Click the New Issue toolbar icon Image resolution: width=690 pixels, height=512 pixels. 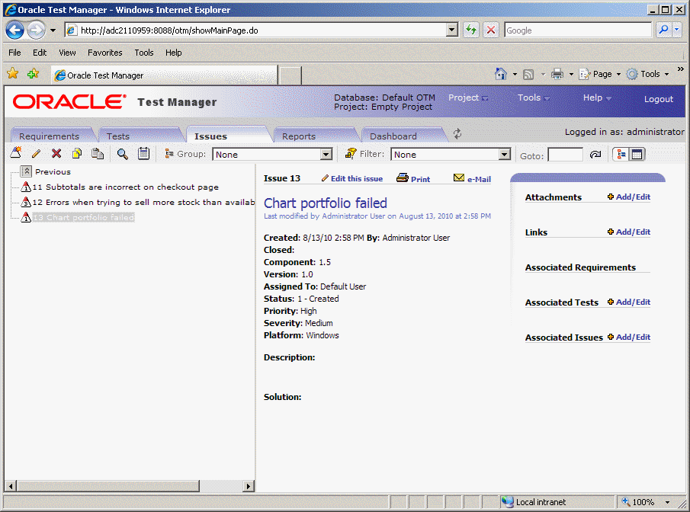coord(16,153)
